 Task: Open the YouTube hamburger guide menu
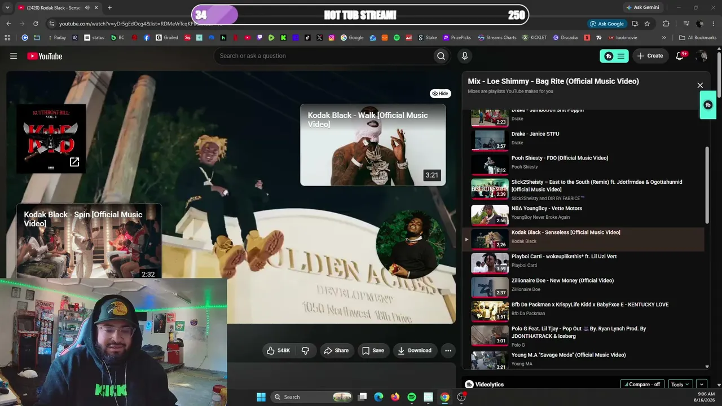tap(14, 56)
